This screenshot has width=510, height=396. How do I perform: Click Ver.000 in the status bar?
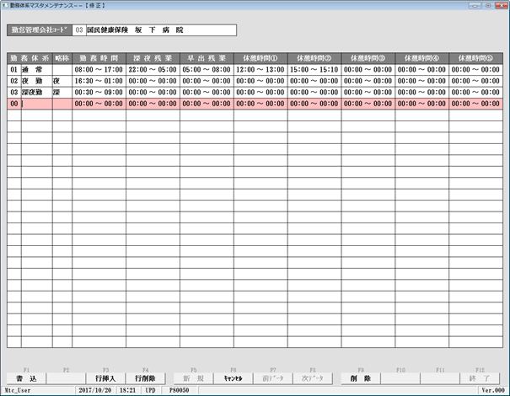(493, 390)
